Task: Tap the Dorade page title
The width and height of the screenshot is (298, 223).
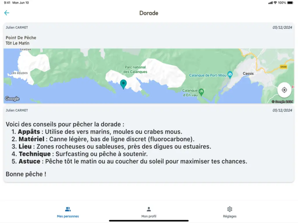Action: 149,13
